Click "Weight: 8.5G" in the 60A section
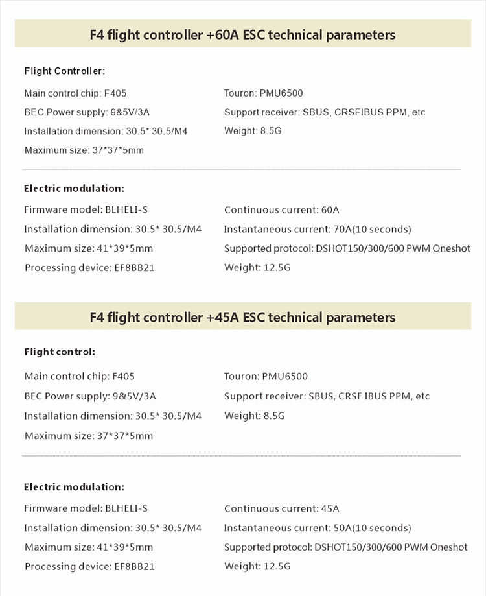Screen dimensions: 486x596 tap(254, 131)
